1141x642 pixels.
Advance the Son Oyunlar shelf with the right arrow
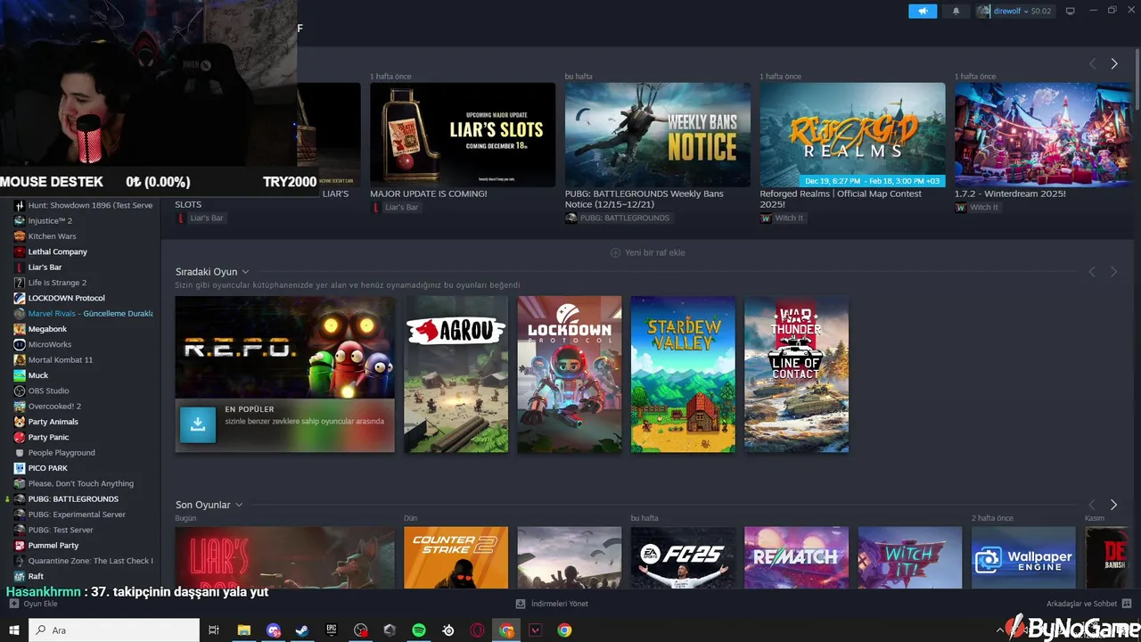point(1113,505)
